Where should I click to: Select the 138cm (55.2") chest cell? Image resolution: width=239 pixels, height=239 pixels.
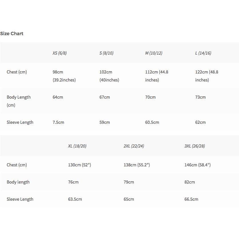click(137, 165)
